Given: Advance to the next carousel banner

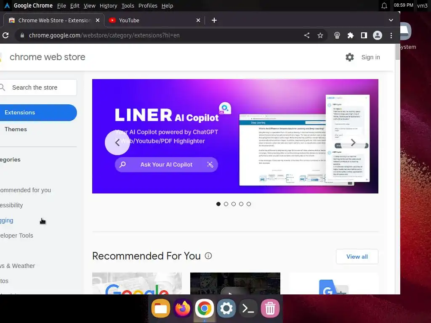Looking at the screenshot, I should click(353, 143).
